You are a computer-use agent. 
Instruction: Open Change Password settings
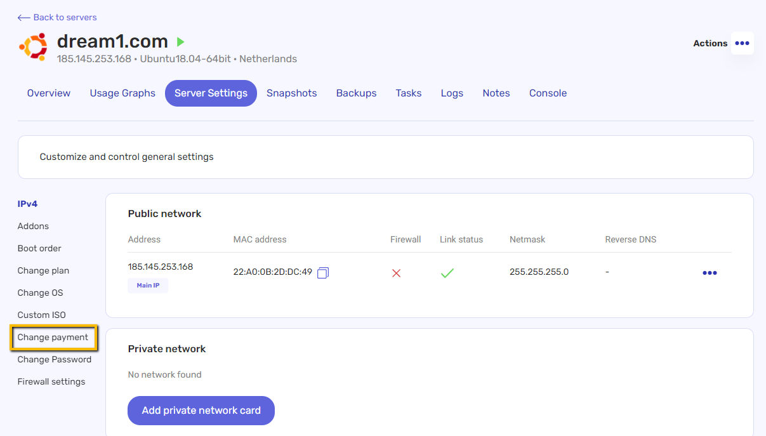tap(55, 359)
